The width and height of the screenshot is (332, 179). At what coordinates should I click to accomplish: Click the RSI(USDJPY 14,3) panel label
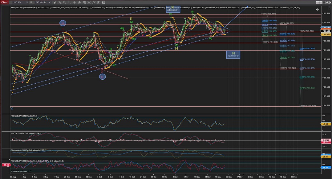click(x=24, y=116)
